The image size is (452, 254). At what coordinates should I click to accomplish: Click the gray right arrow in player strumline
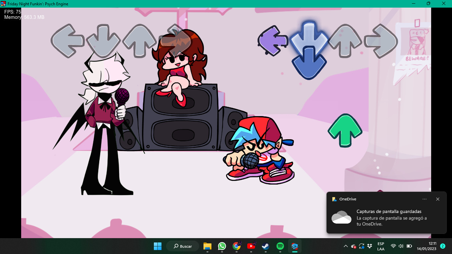(x=381, y=41)
